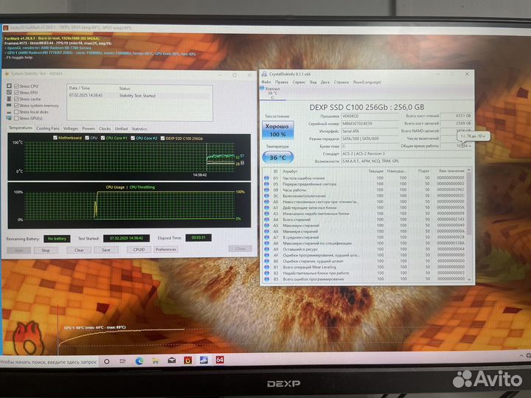The width and height of the screenshot is (531, 398).
Task: Click the Stress GPU(s) monitor icon
Action: point(9,118)
